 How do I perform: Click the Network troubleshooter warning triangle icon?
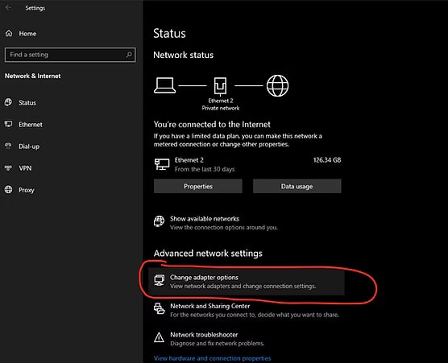(159, 337)
